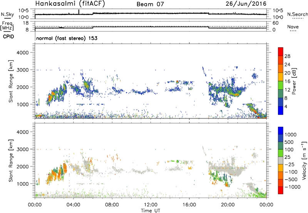Click the "N.Sky" legend label
Screen dimensions: 308x213
coord(7,14)
